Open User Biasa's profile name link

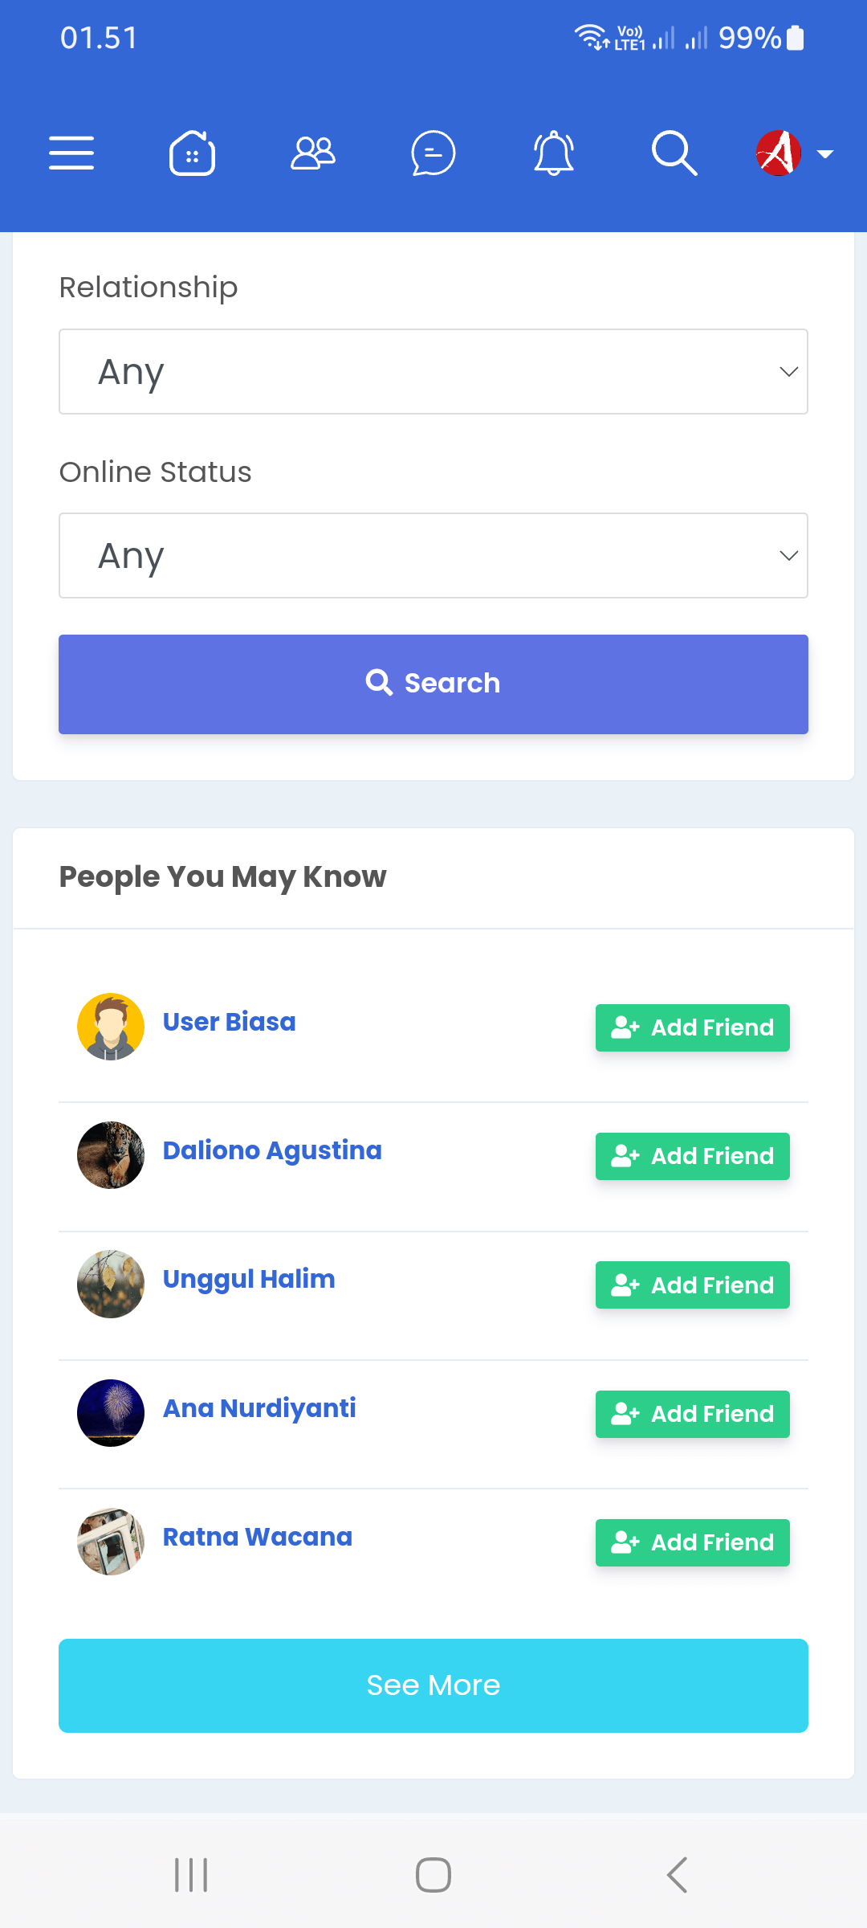pyautogui.click(x=229, y=1022)
